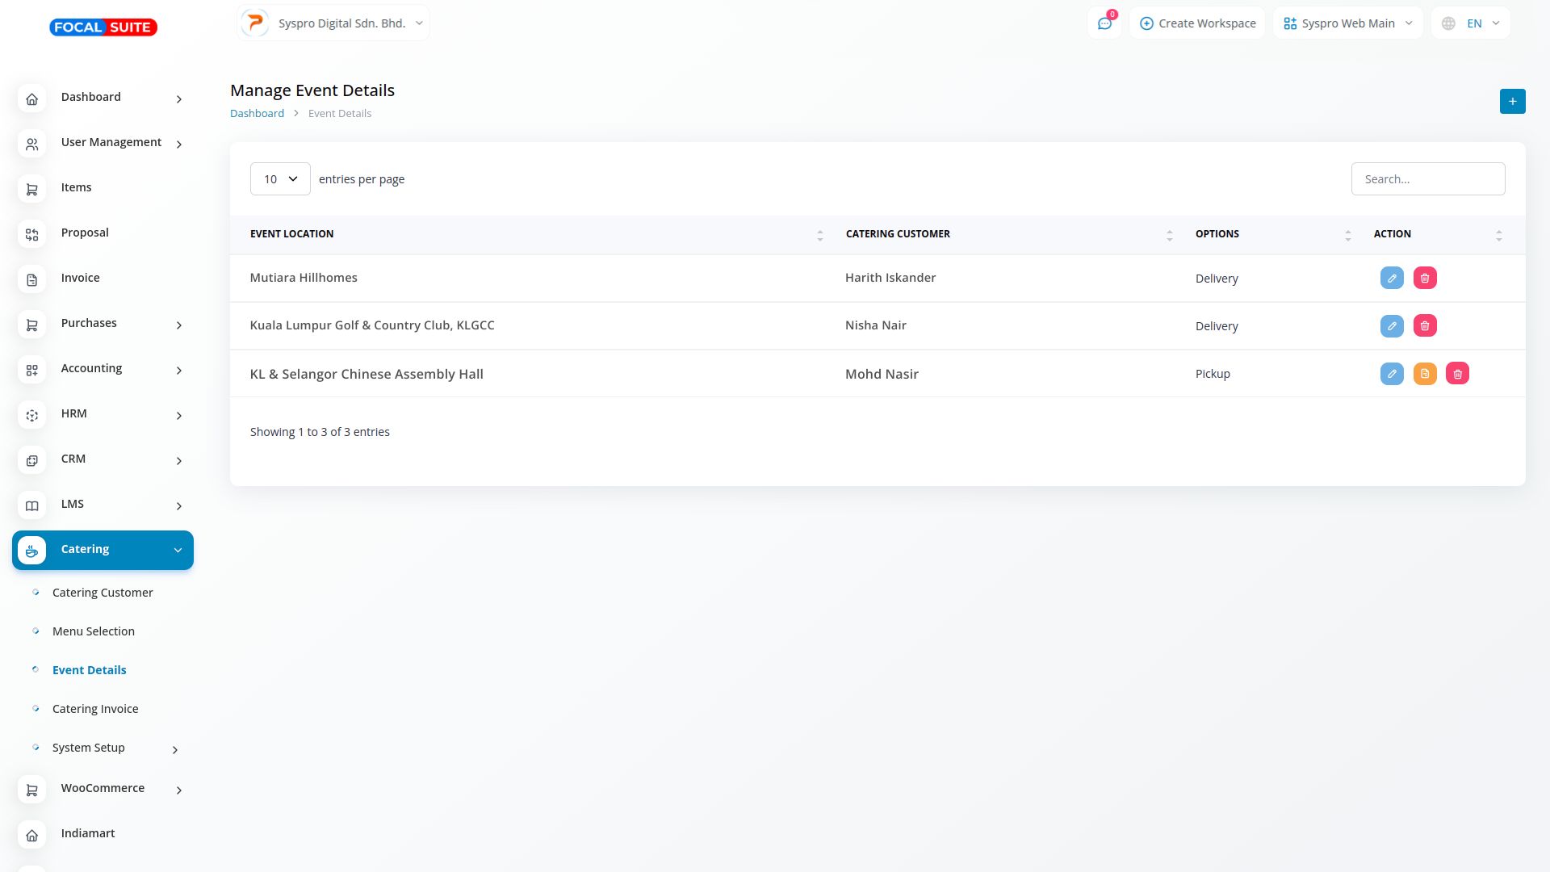Click delete icon for KL & Selangor Assembly Hall
This screenshot has height=872, width=1550.
tap(1457, 374)
